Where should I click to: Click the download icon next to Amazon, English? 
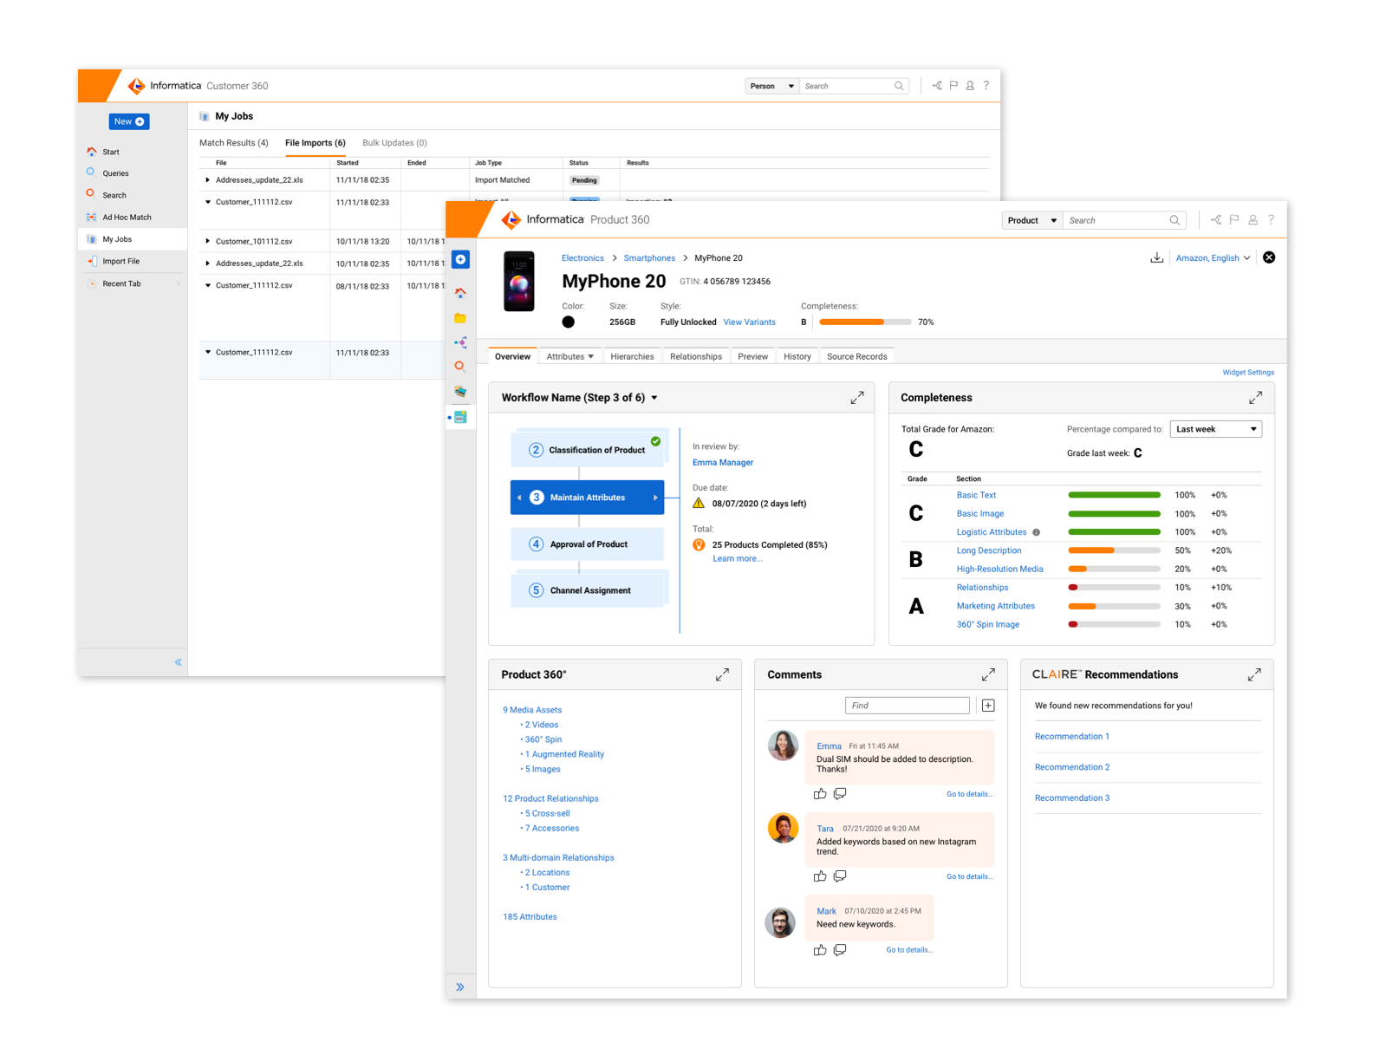coord(1156,257)
